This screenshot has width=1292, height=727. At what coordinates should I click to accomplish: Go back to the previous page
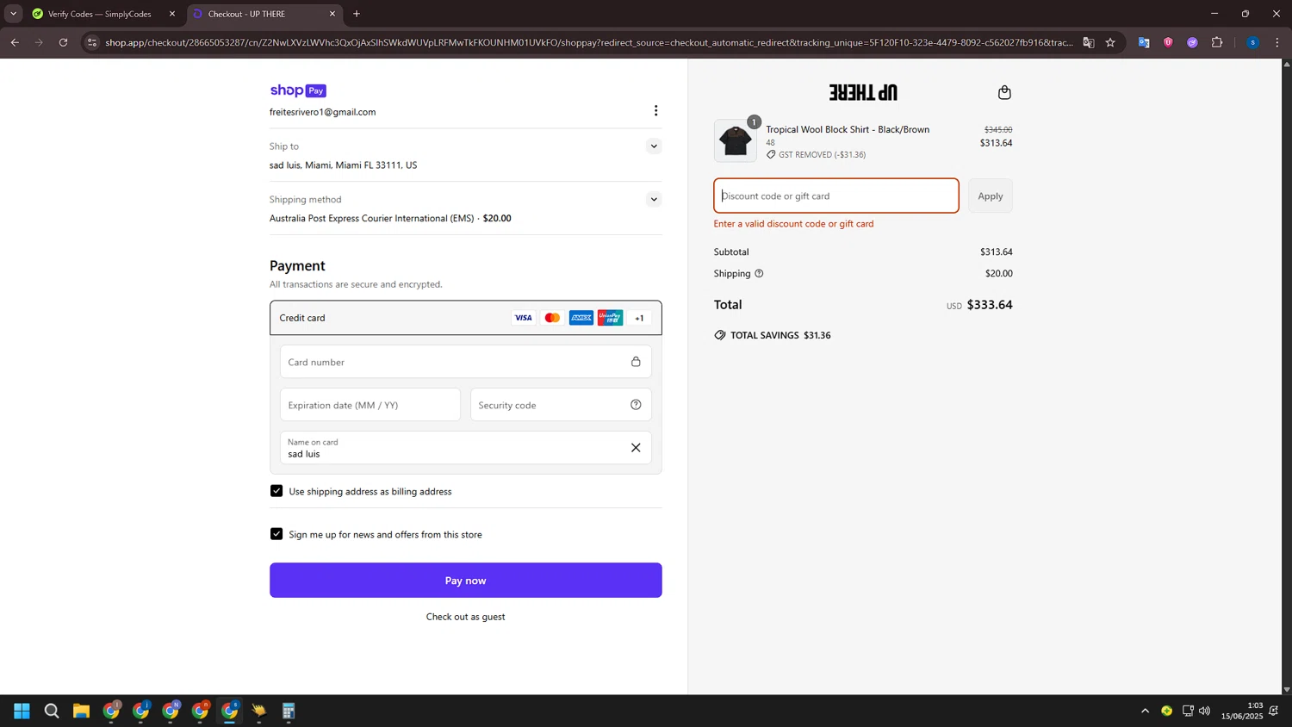tap(15, 42)
